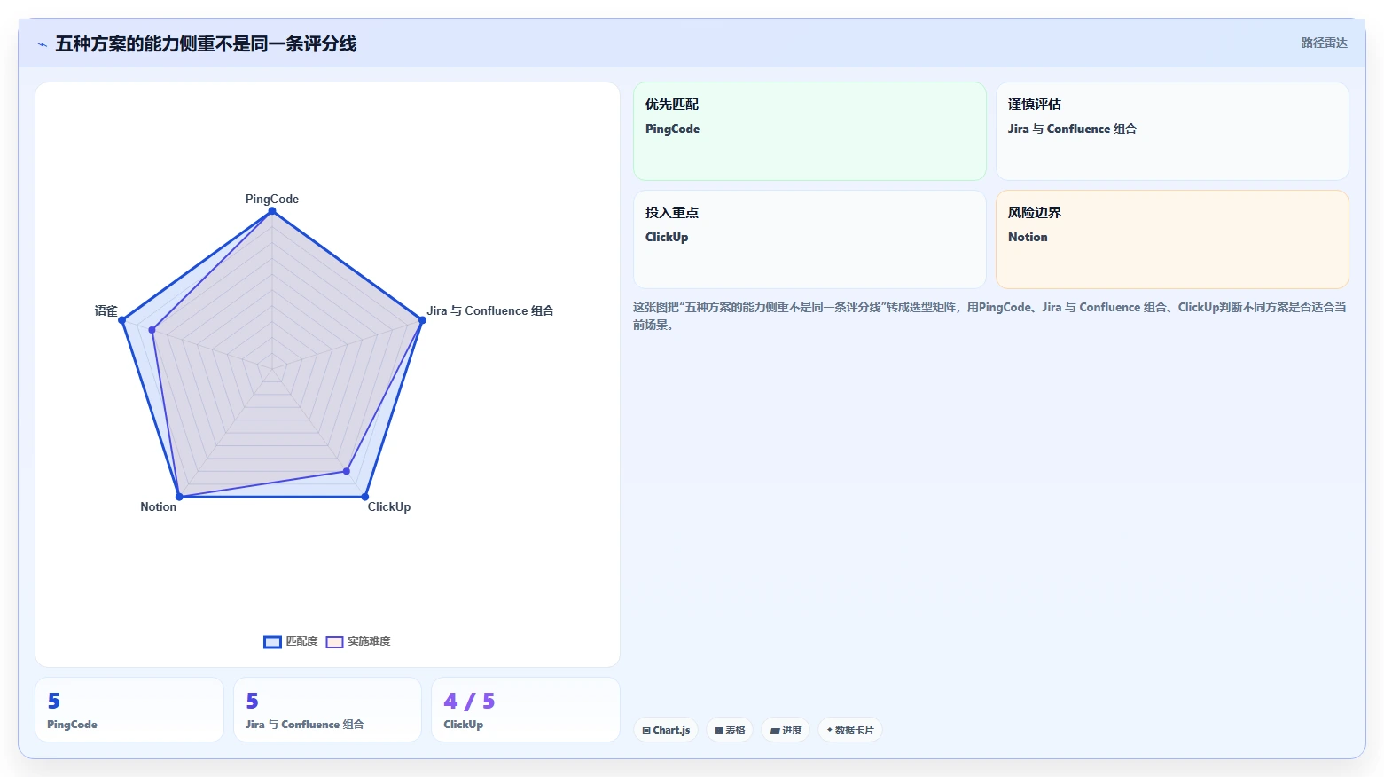Screen dimensions: 1384x777
Task: Click the 数据卡片 tag chip
Action: coord(850,730)
